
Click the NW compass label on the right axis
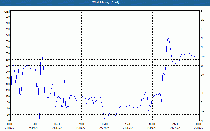click(203, 57)
